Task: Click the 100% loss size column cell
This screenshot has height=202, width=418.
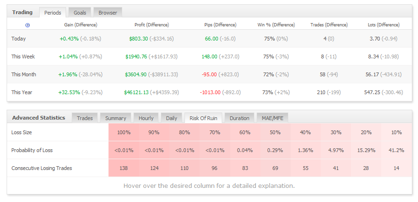Action: pyautogui.click(x=124, y=133)
